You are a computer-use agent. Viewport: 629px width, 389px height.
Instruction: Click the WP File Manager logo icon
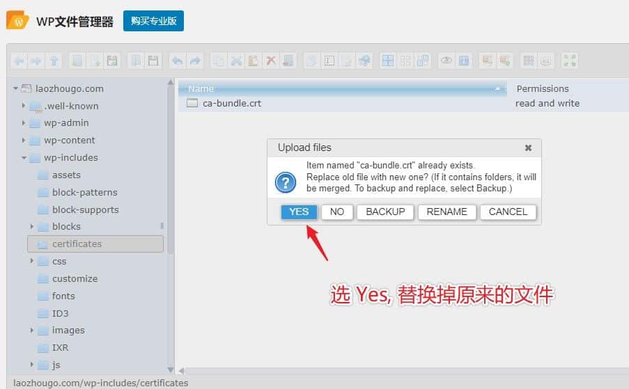tap(17, 20)
